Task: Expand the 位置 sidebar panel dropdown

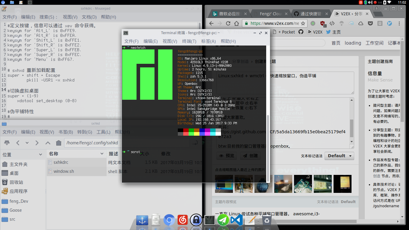Action: click(x=41, y=155)
